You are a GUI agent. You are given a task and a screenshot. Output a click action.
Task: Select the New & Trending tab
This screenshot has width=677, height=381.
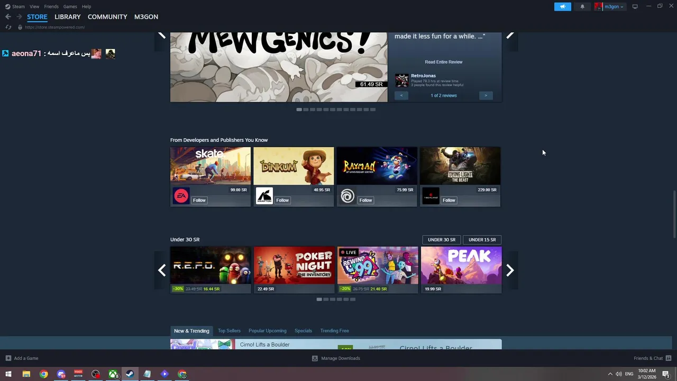(x=191, y=331)
